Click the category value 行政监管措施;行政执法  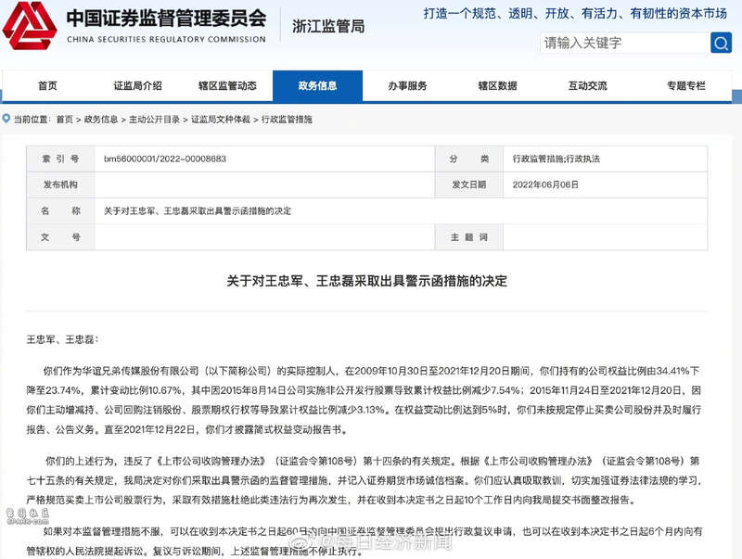(x=556, y=159)
